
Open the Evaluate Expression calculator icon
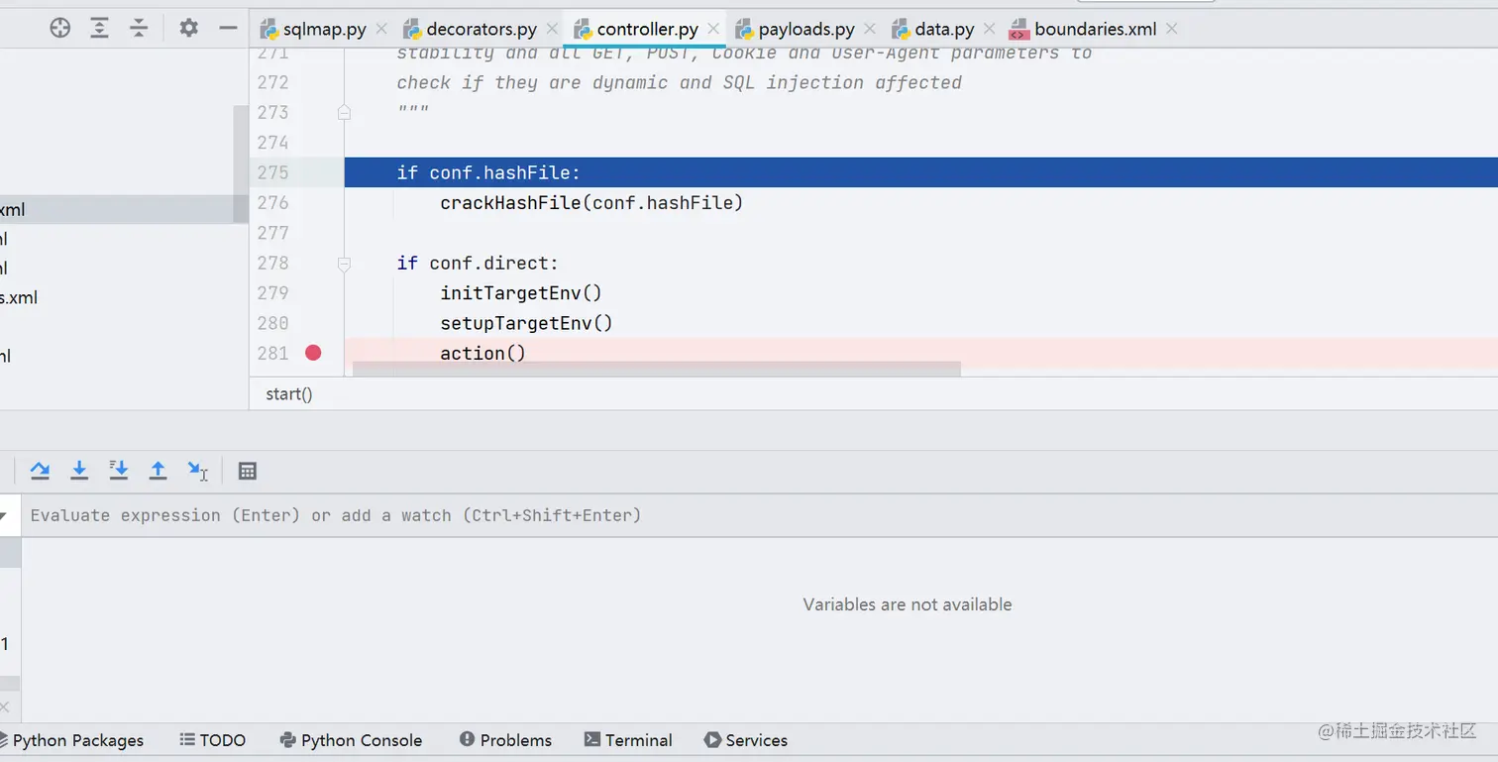(248, 471)
